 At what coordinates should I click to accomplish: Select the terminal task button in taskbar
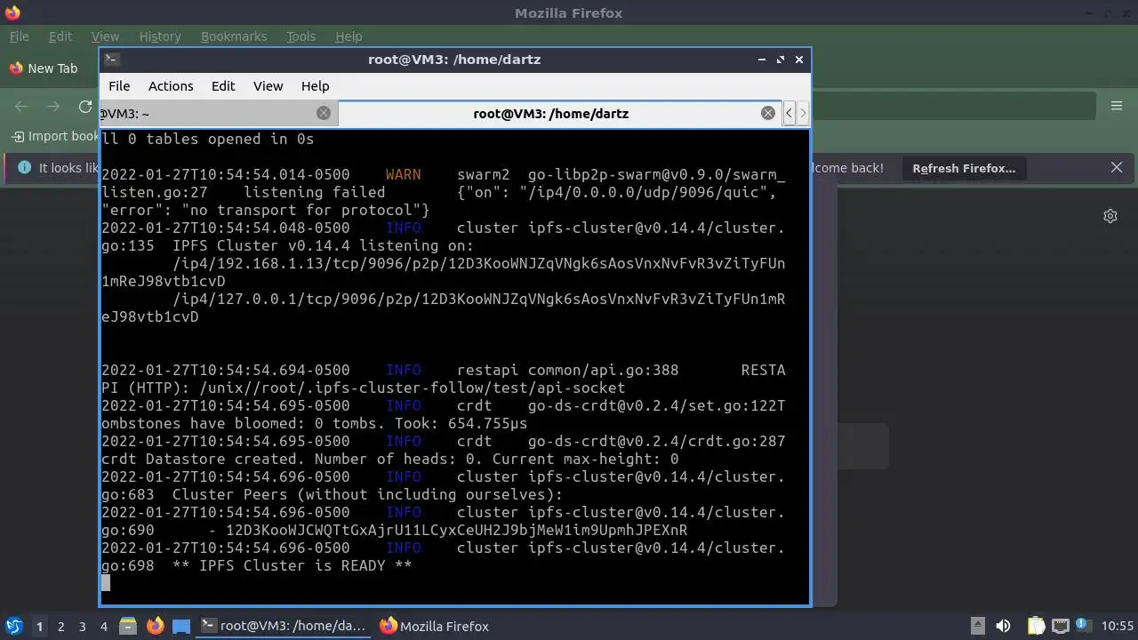click(x=284, y=626)
